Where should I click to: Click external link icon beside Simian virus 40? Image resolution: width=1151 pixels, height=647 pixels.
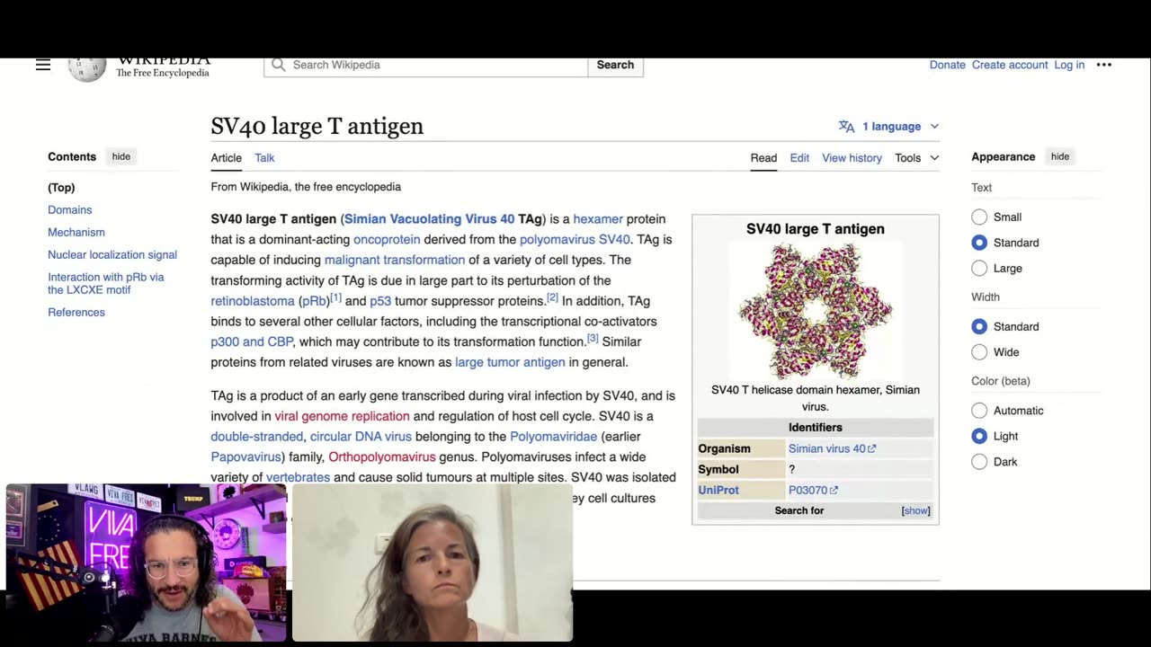coord(871,448)
